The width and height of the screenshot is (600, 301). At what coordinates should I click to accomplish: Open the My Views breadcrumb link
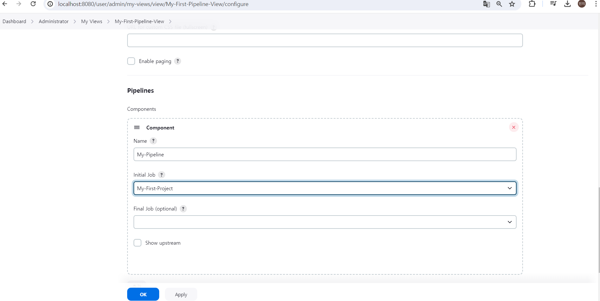tap(92, 22)
